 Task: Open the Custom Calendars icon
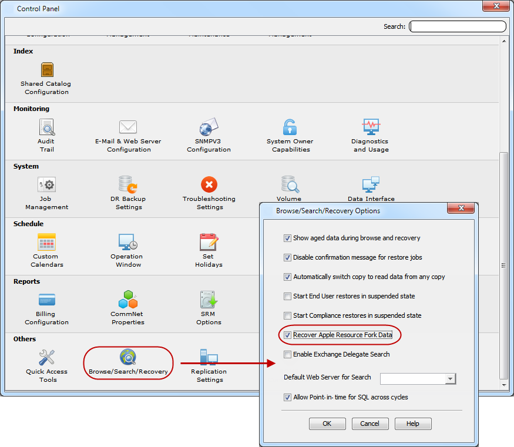click(x=46, y=242)
